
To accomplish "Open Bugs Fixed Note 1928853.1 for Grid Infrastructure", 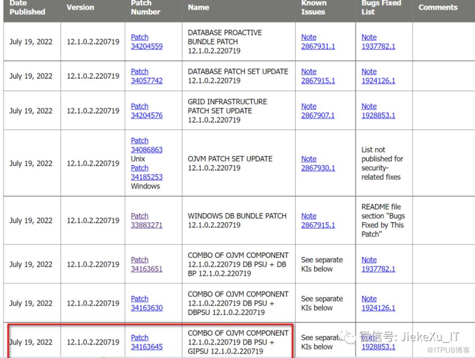I will coord(378,111).
